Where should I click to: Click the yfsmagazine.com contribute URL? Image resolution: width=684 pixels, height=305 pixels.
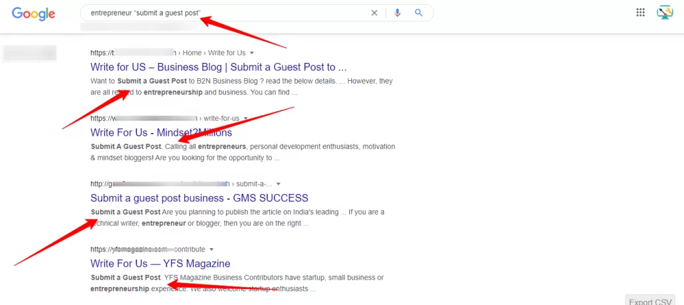(x=148, y=249)
